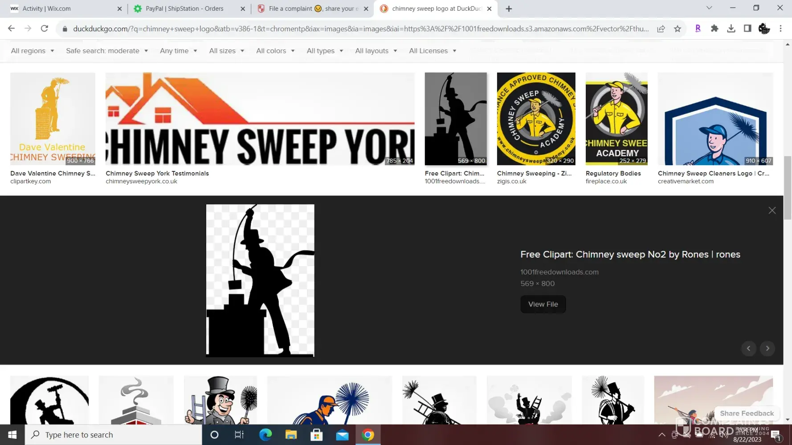Expand the Any time filter
The height and width of the screenshot is (445, 792).
[x=179, y=51]
